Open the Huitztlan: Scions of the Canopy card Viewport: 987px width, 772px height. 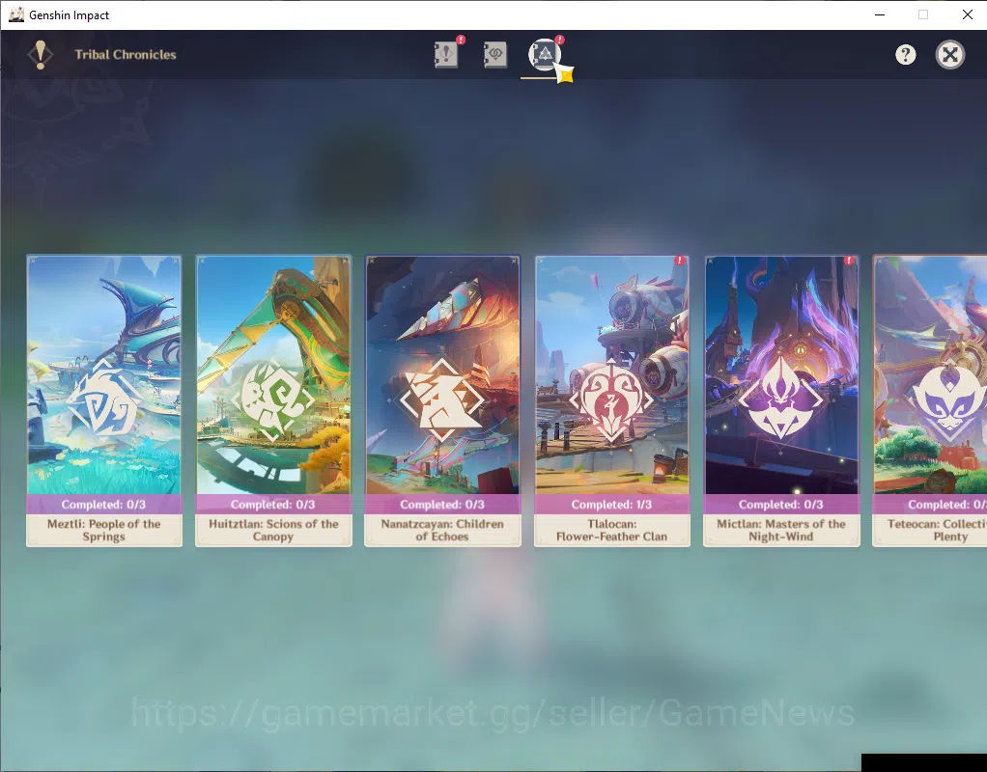[x=273, y=400]
